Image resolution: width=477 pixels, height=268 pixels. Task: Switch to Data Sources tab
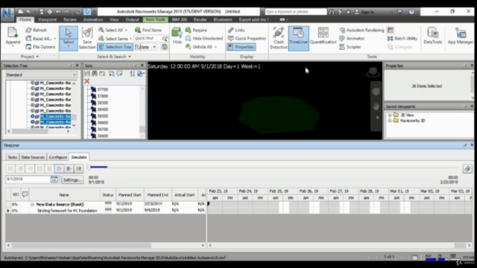click(x=33, y=157)
